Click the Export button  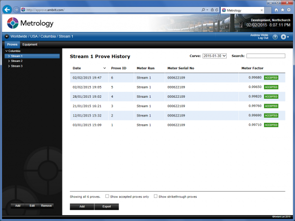(107, 207)
